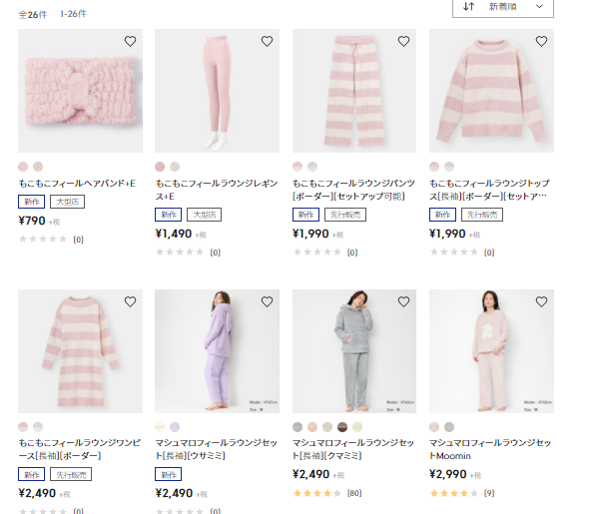Select pink color swatch for hairband
590x514 pixels.
click(23, 167)
